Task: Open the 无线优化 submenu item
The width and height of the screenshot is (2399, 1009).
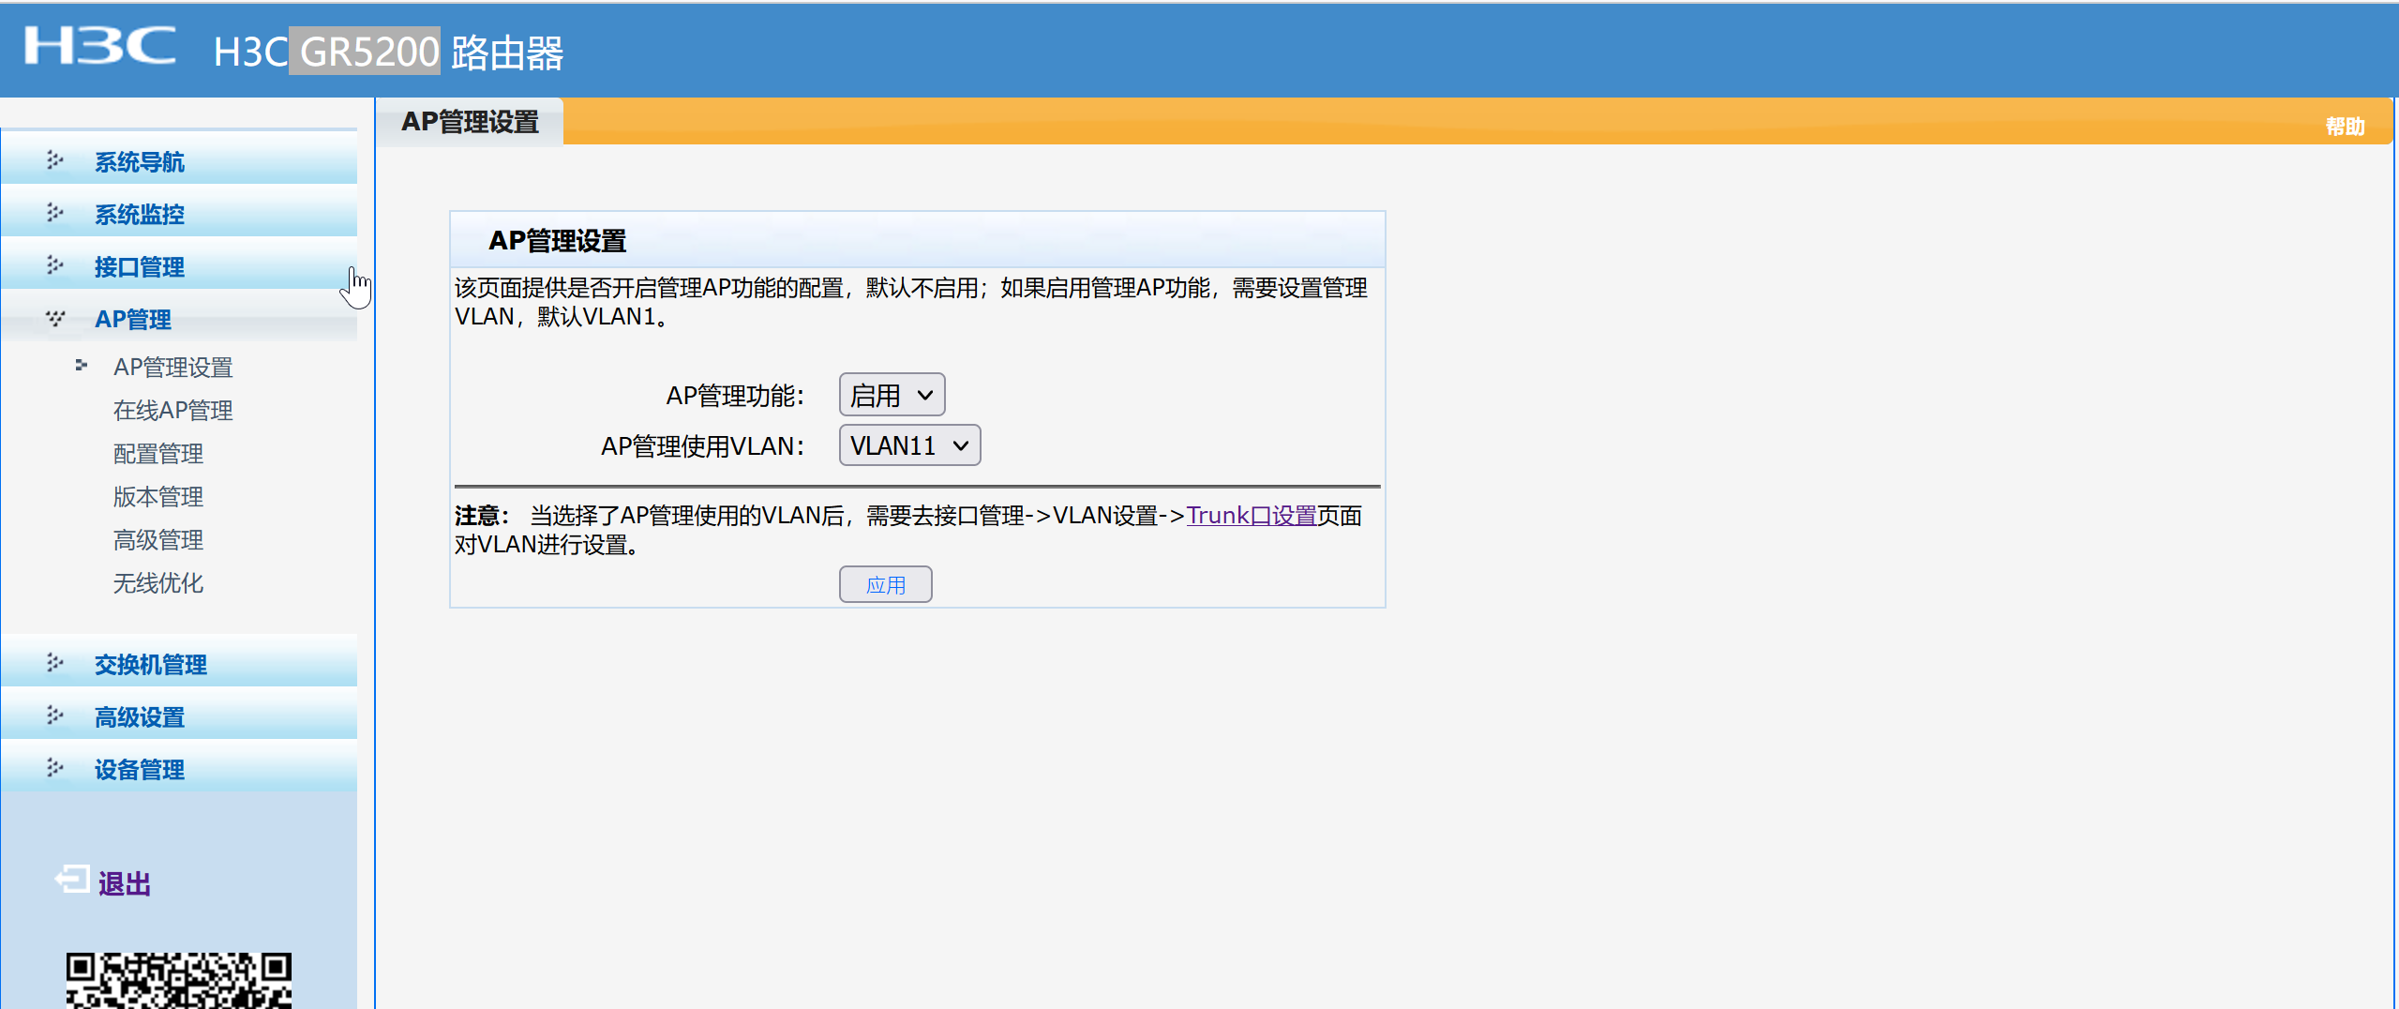Action: click(158, 583)
